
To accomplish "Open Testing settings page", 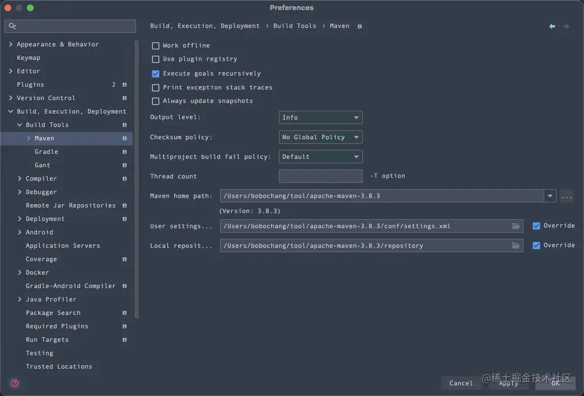I will pos(40,353).
